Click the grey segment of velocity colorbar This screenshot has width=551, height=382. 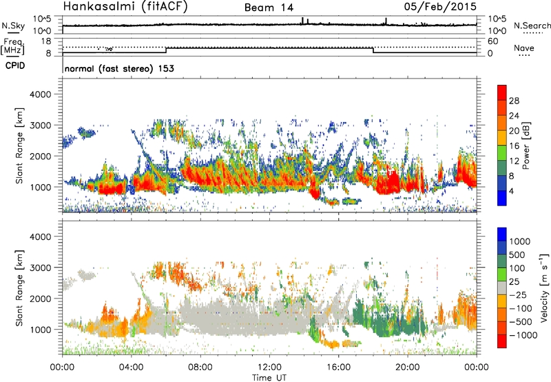pos(502,288)
